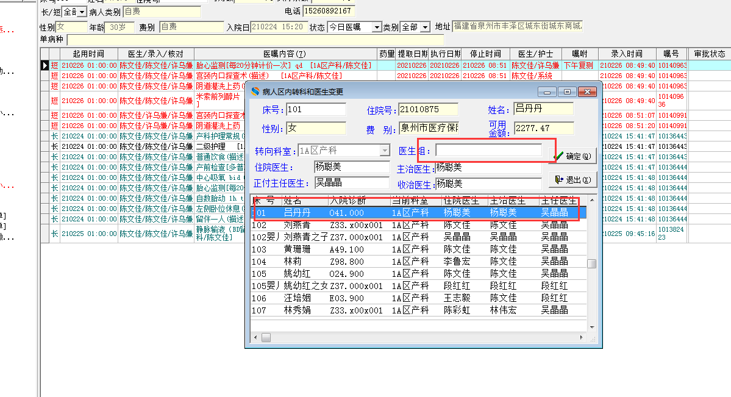731x397 pixels.
Task: Click the 确定 confirm button
Action: (574, 156)
